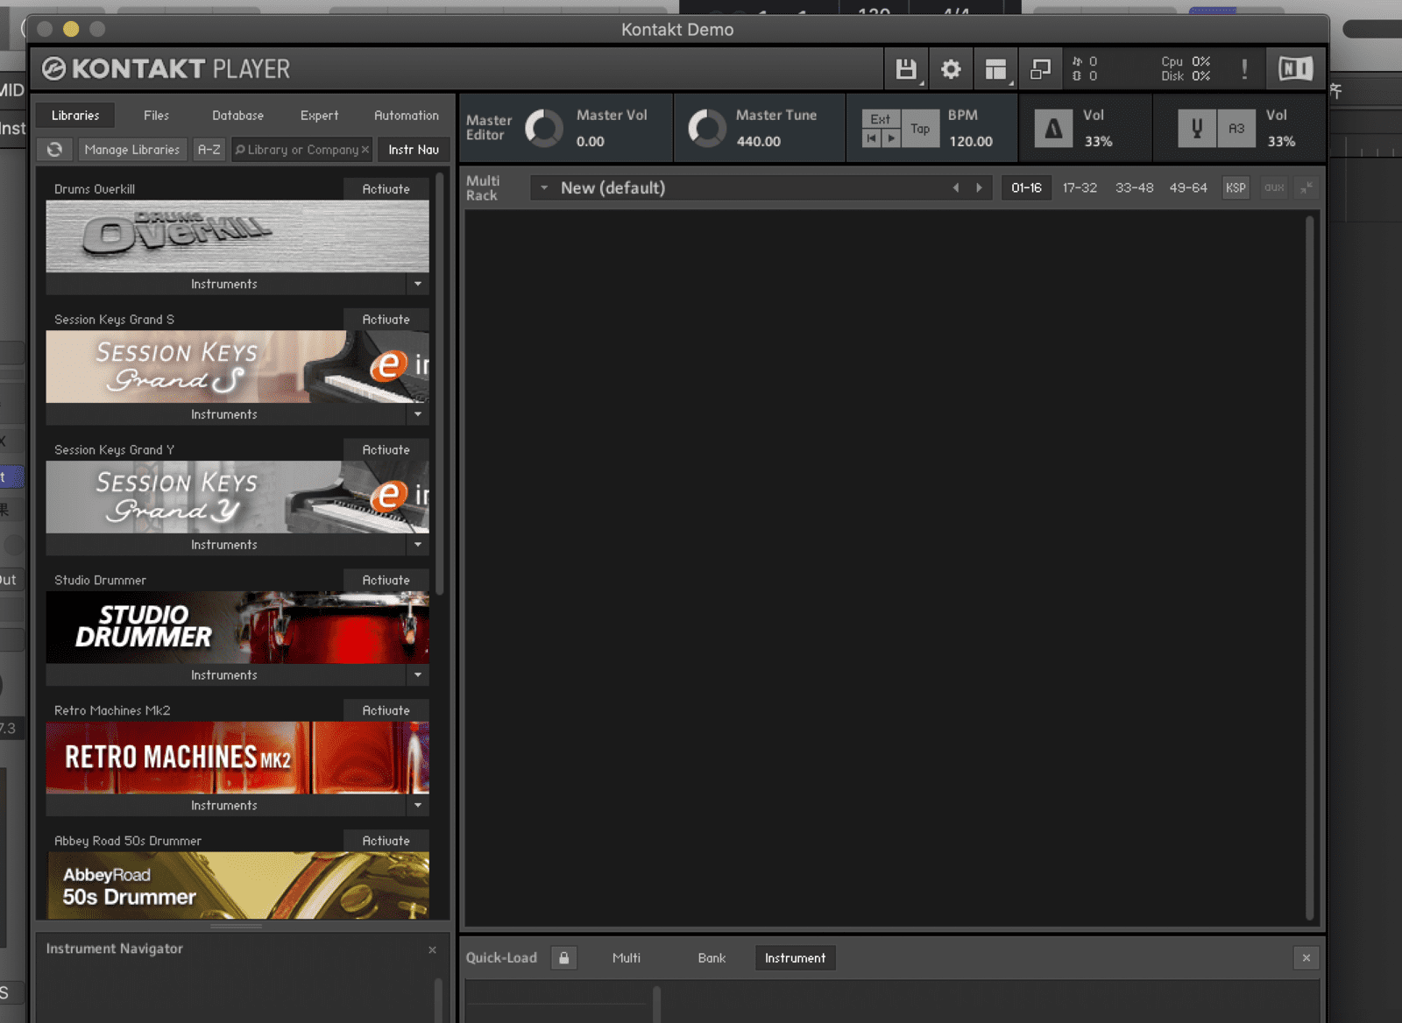Image resolution: width=1402 pixels, height=1023 pixels.
Task: Activate Session Keys Grand S library
Action: point(386,320)
